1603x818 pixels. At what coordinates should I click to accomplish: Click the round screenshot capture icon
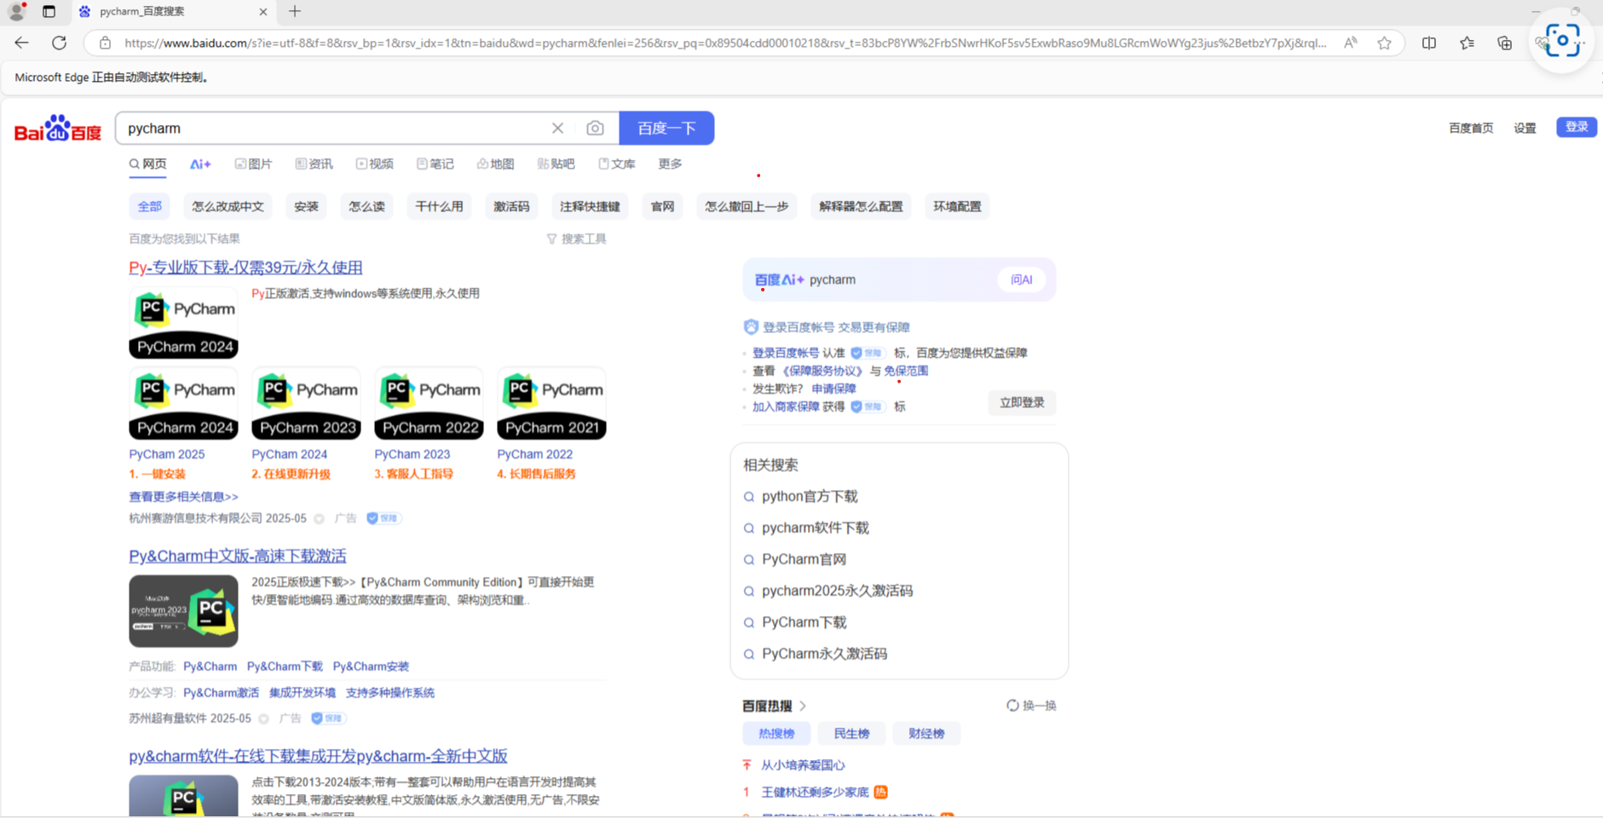pyautogui.click(x=1562, y=40)
